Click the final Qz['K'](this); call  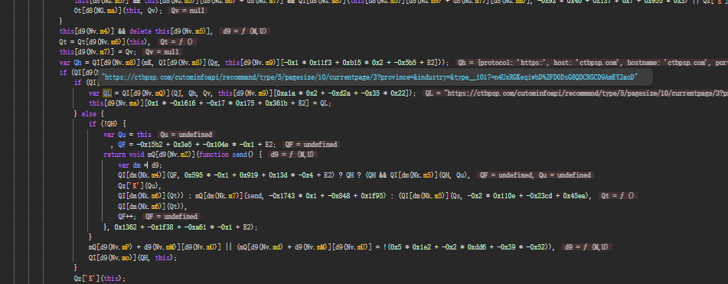[100, 278]
